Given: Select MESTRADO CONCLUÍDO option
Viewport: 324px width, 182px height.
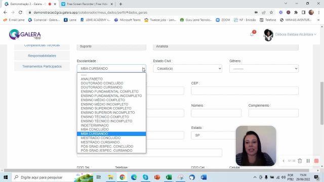Looking at the screenshot, I should pyautogui.click(x=111, y=138).
